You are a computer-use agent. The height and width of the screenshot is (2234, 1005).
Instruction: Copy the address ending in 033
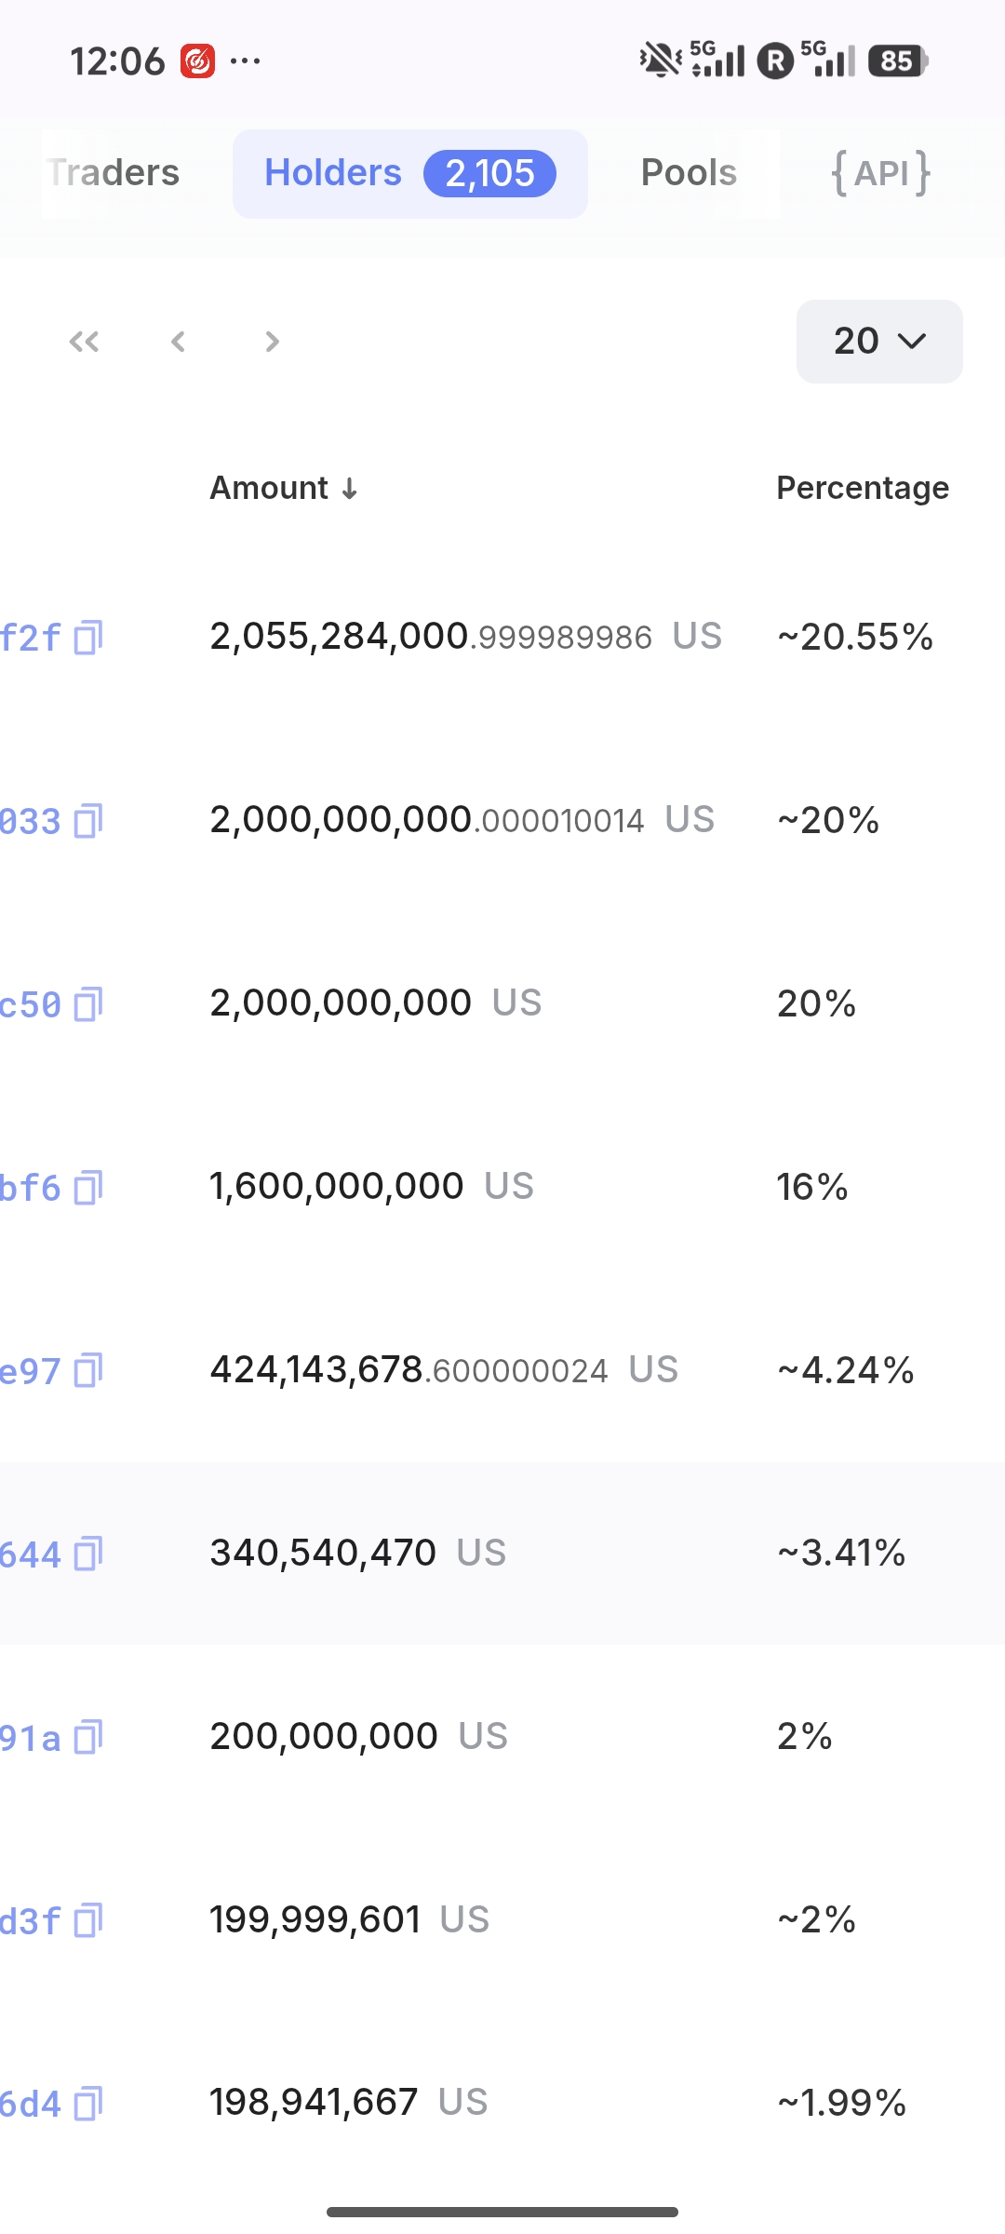[88, 821]
